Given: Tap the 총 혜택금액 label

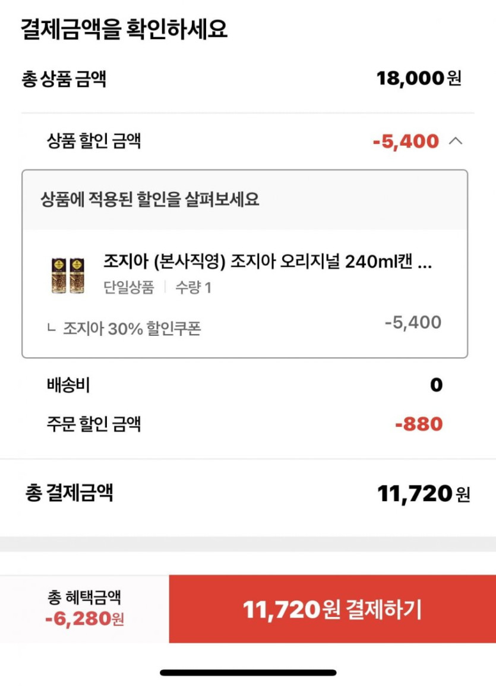Looking at the screenshot, I should 84,597.
